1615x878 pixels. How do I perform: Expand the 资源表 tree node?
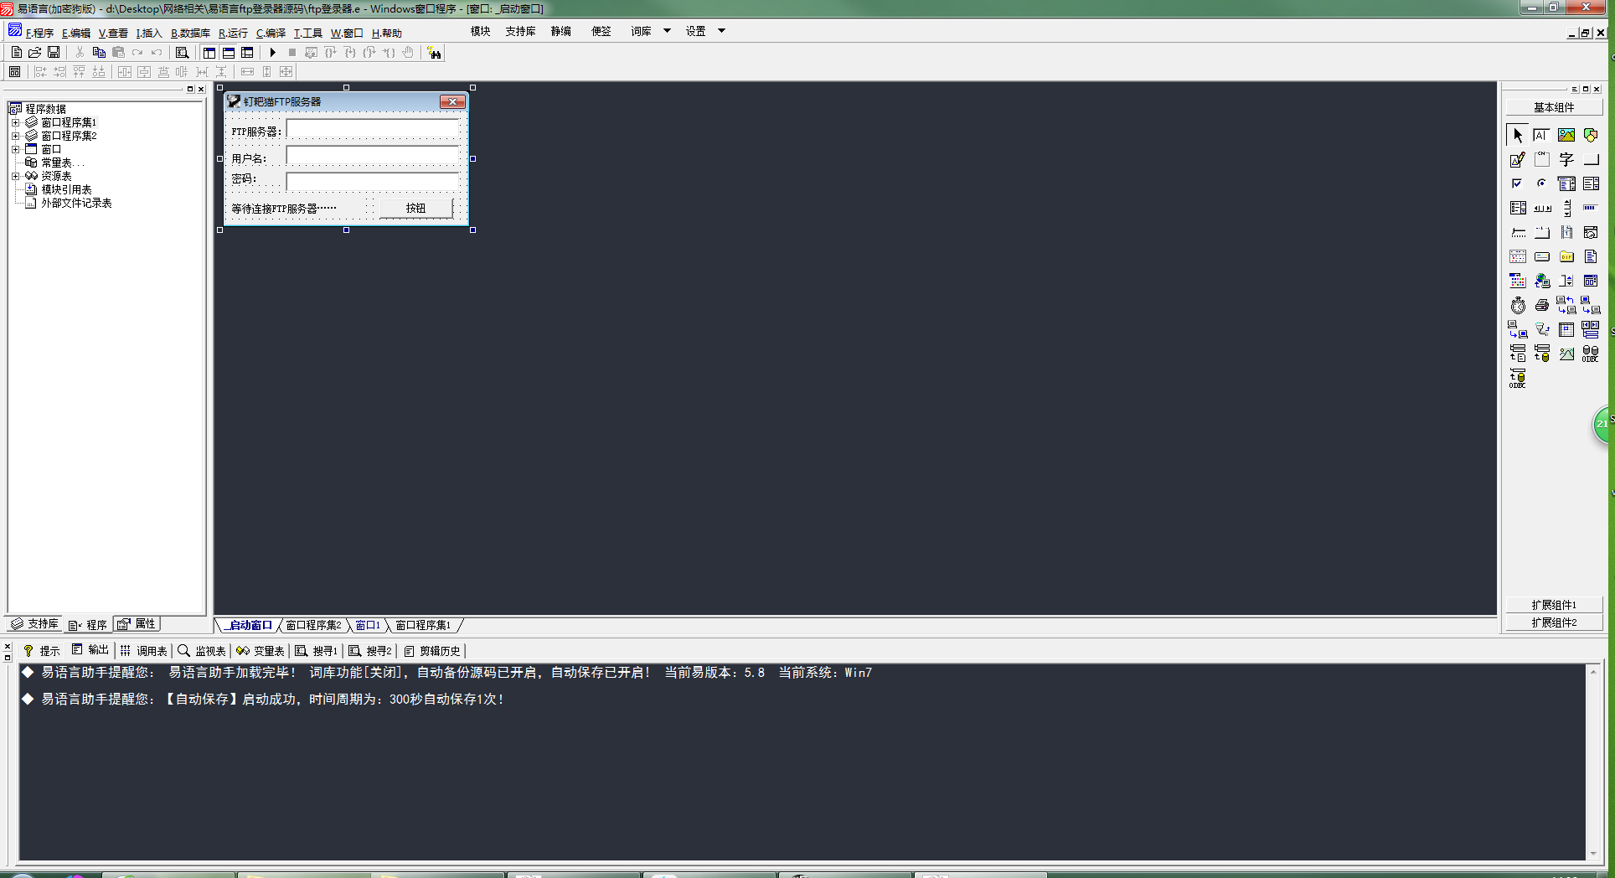(15, 176)
